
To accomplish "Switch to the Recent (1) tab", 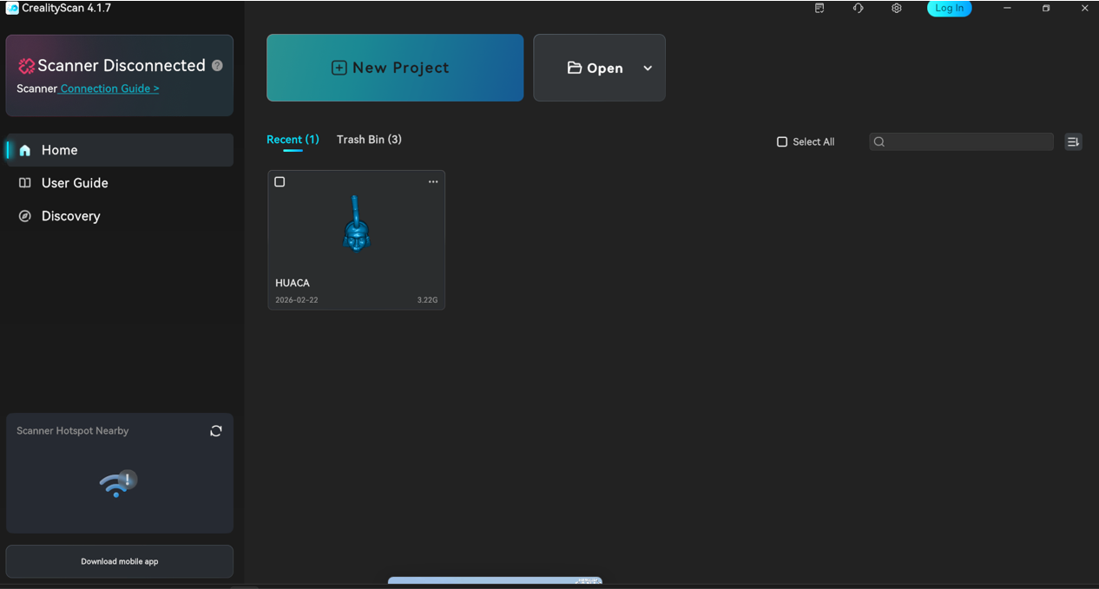I will tap(293, 140).
